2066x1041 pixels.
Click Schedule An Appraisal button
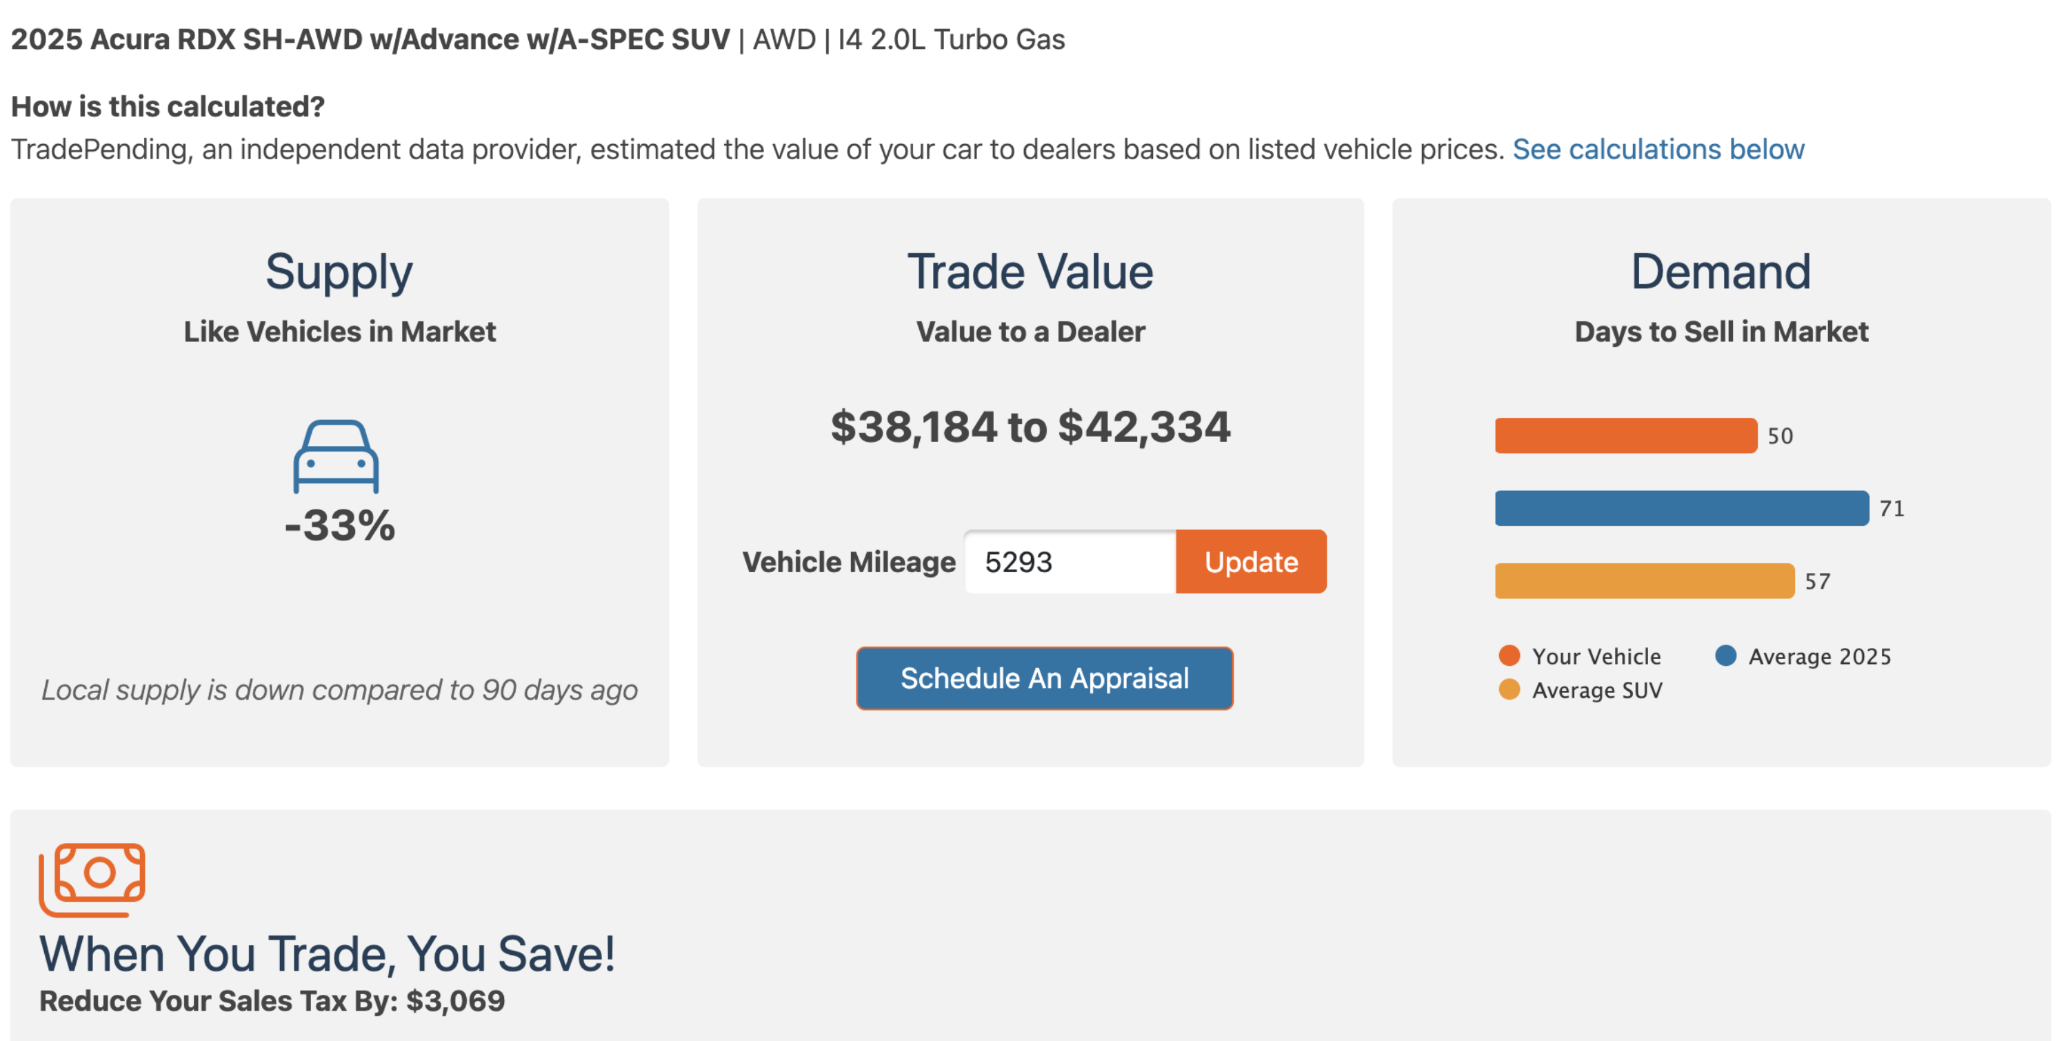pos(1044,678)
